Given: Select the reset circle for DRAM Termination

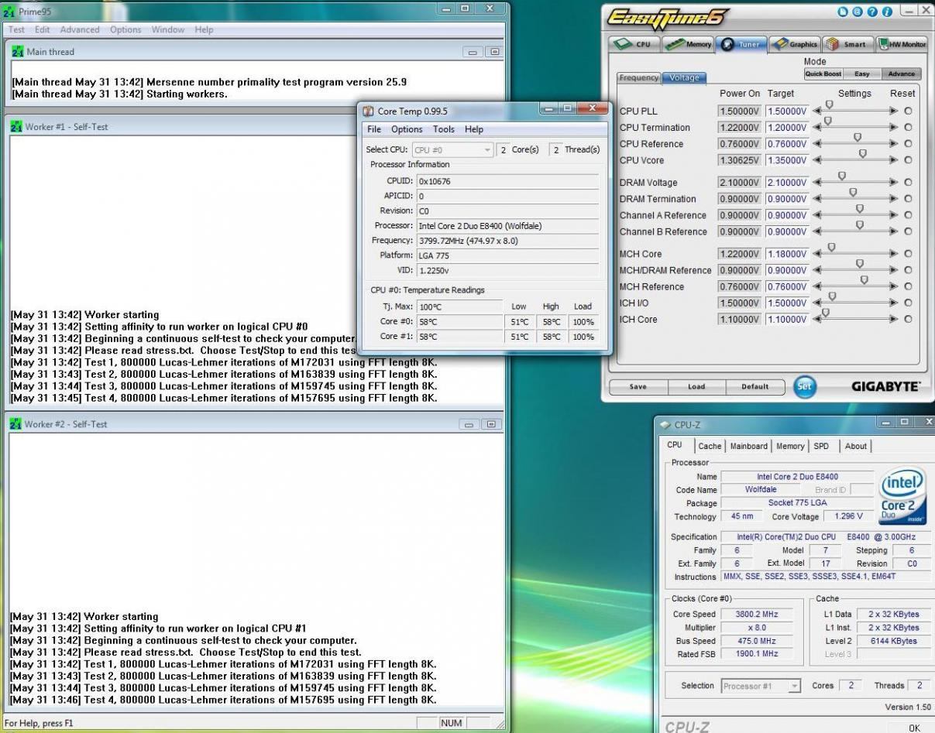Looking at the screenshot, I should (908, 199).
